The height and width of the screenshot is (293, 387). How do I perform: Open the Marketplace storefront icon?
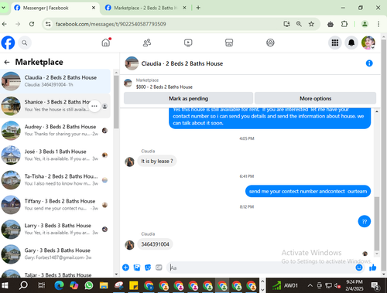[x=229, y=43]
